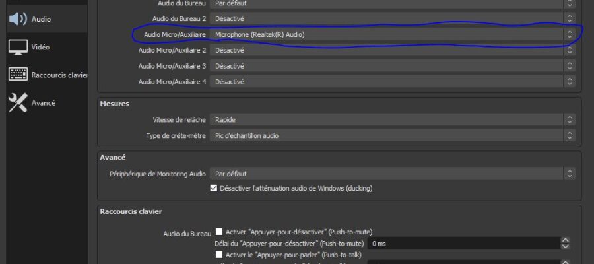The height and width of the screenshot is (264, 594).
Task: Click the arrow icon of Audio Micro/Auxiliaire 2
Action: [x=569, y=50]
